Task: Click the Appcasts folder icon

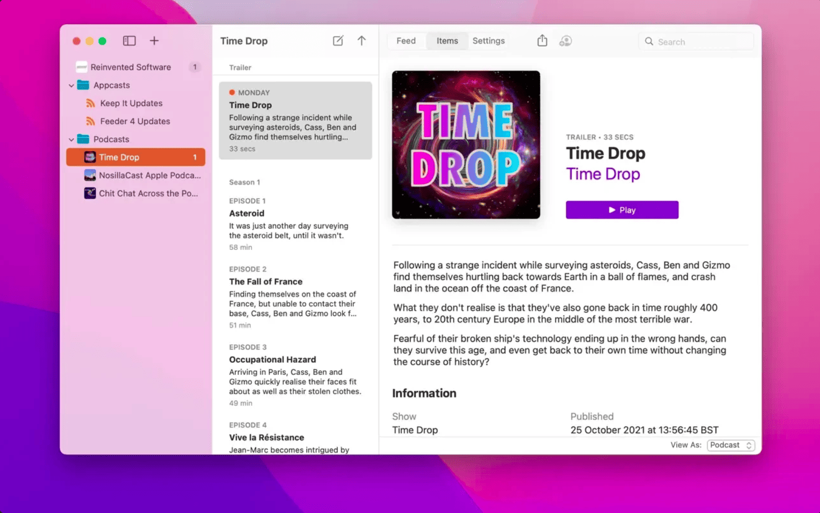Action: click(x=83, y=85)
